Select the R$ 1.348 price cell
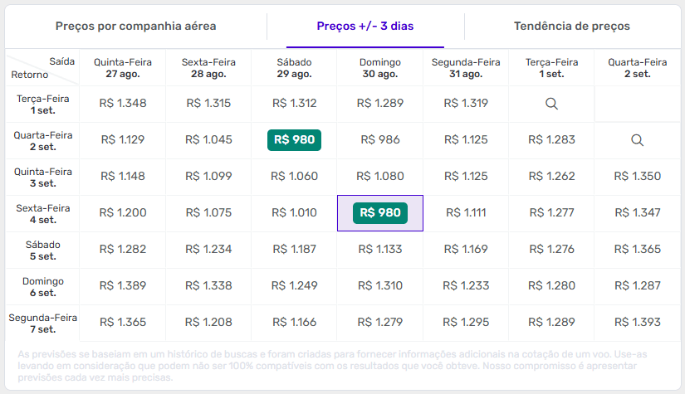This screenshot has width=685, height=394. [x=123, y=104]
